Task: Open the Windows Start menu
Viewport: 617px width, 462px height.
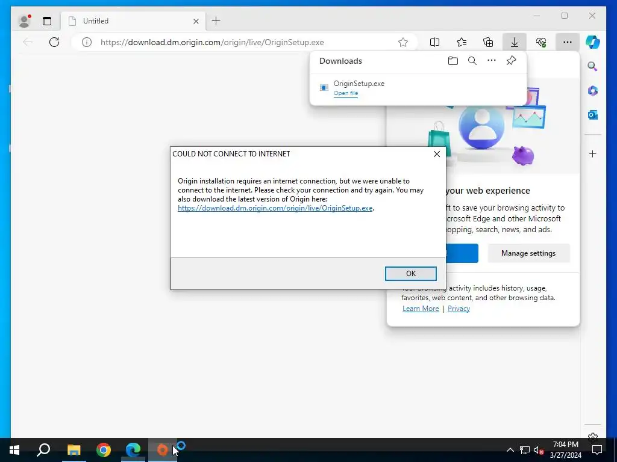Action: pos(14,450)
